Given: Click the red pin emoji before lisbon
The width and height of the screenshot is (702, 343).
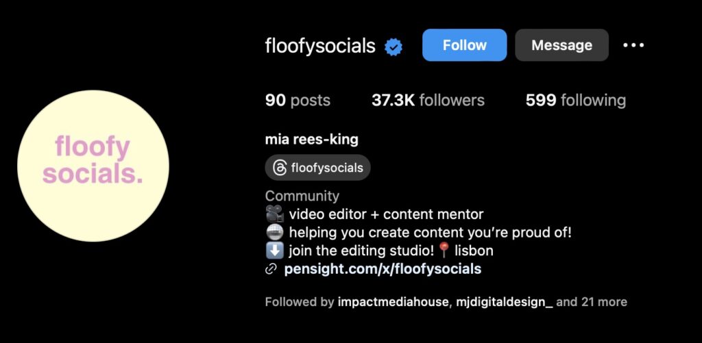Looking at the screenshot, I should [x=444, y=251].
